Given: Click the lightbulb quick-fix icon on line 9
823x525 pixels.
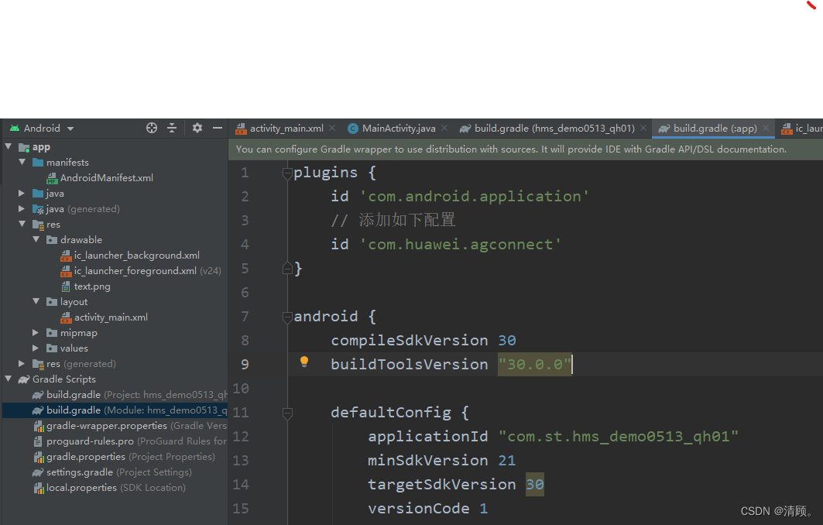Looking at the screenshot, I should (304, 362).
